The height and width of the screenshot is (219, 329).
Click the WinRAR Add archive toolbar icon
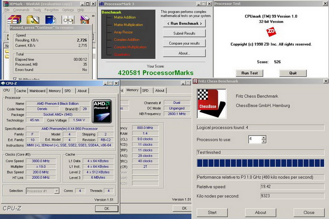click(14, 20)
